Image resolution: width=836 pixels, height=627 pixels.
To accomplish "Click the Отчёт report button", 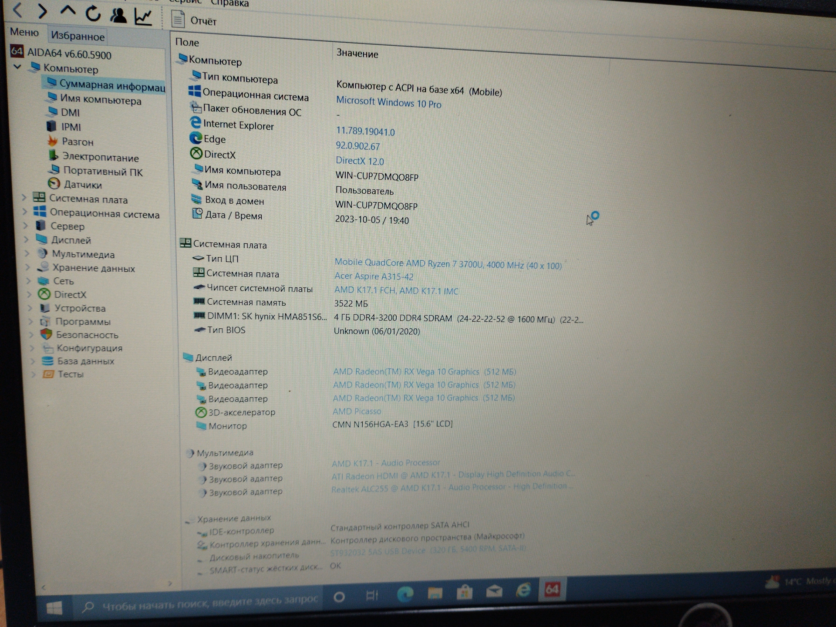I will coord(194,20).
